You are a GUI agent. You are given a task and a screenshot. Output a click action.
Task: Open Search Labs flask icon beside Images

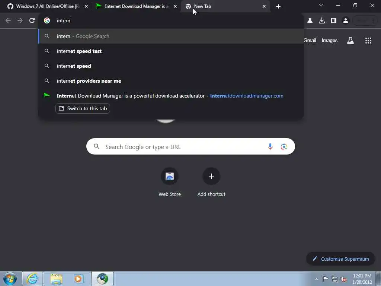(x=350, y=40)
